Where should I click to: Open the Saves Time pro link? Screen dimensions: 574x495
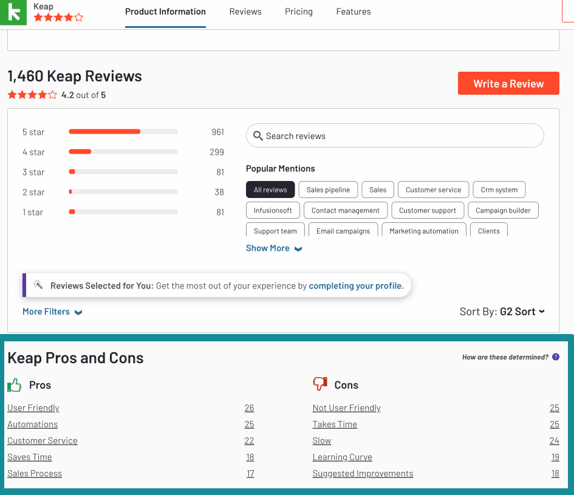[x=30, y=457]
